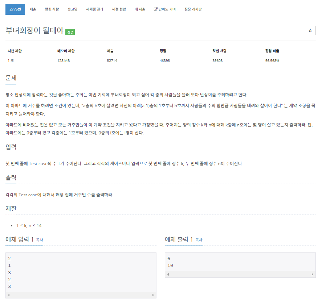Click the sample output code box
This screenshot has height=301, width=322.
click(x=240, y=265)
